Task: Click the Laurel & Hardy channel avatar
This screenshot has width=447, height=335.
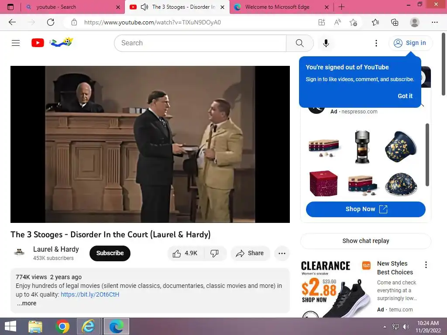Action: click(19, 252)
